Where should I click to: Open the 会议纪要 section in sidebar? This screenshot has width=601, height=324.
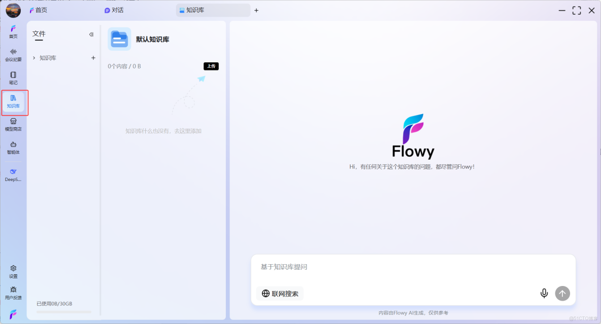(x=13, y=54)
